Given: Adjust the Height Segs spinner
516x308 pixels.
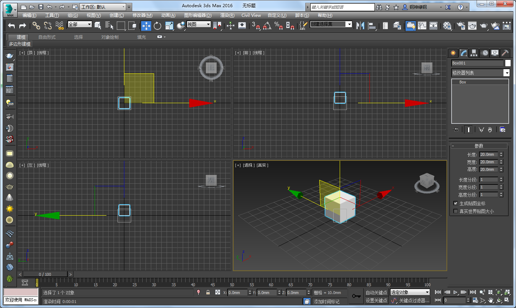Looking at the screenshot, I should point(501,195).
